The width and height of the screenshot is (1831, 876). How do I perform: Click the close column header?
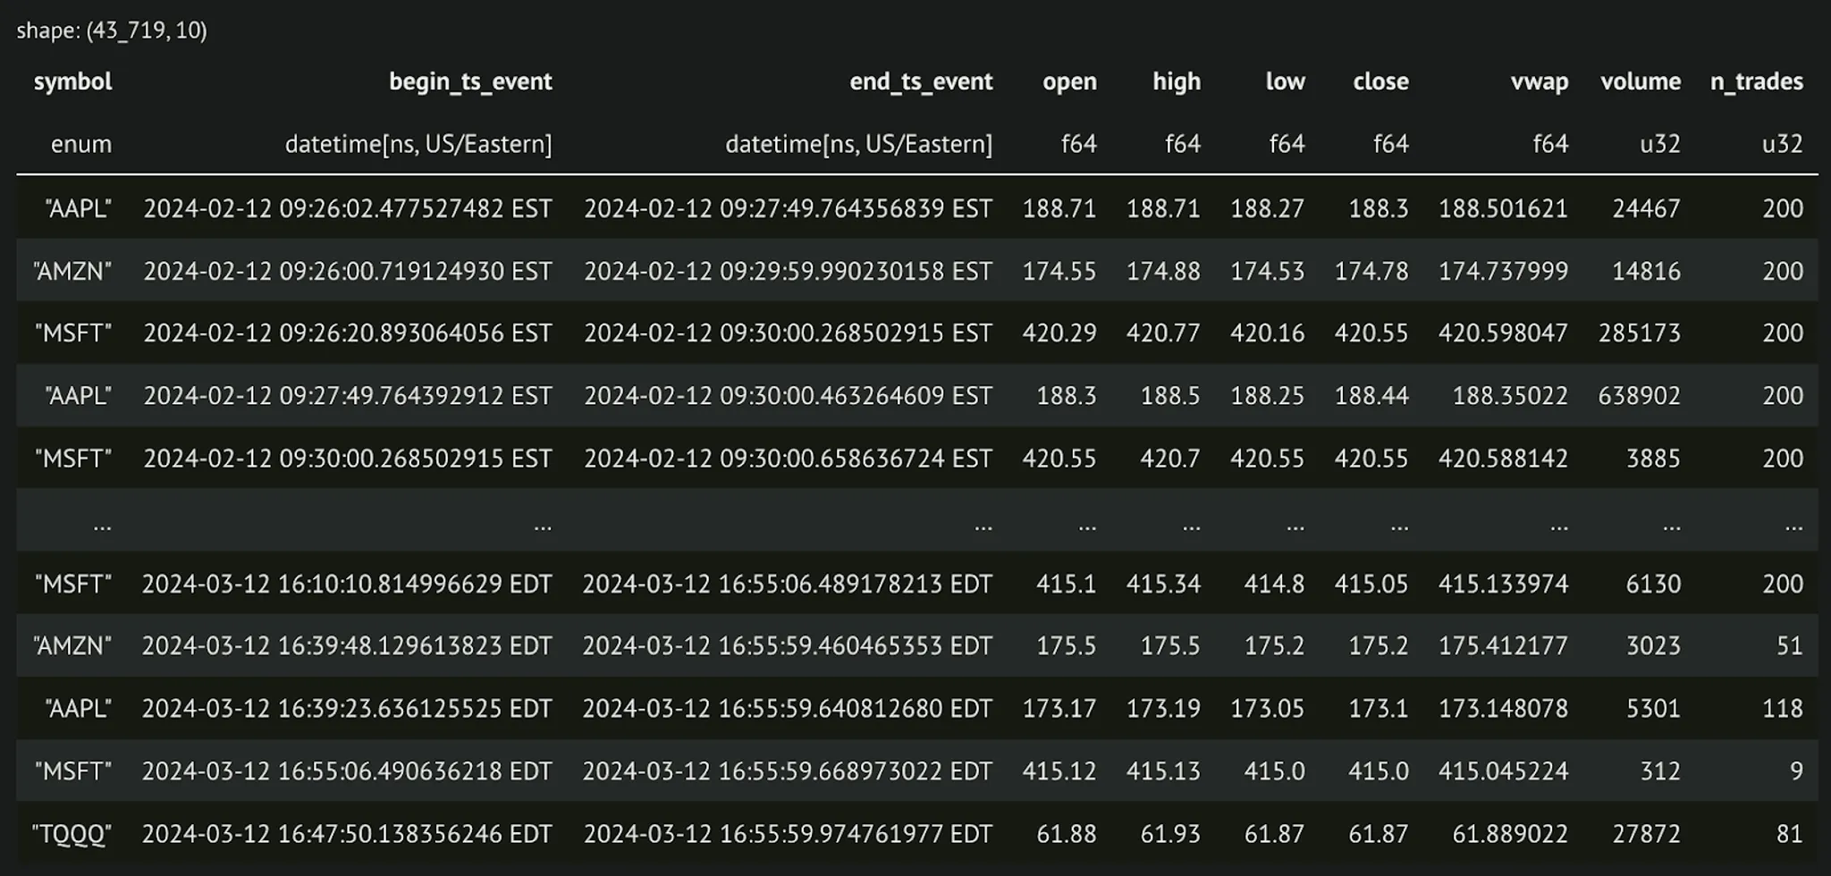[1380, 81]
